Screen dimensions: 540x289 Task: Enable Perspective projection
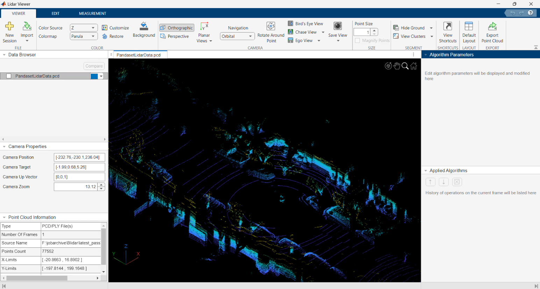[176, 36]
